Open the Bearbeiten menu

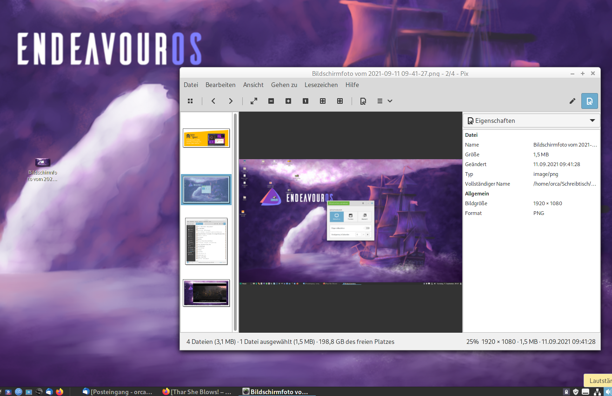[x=220, y=85]
